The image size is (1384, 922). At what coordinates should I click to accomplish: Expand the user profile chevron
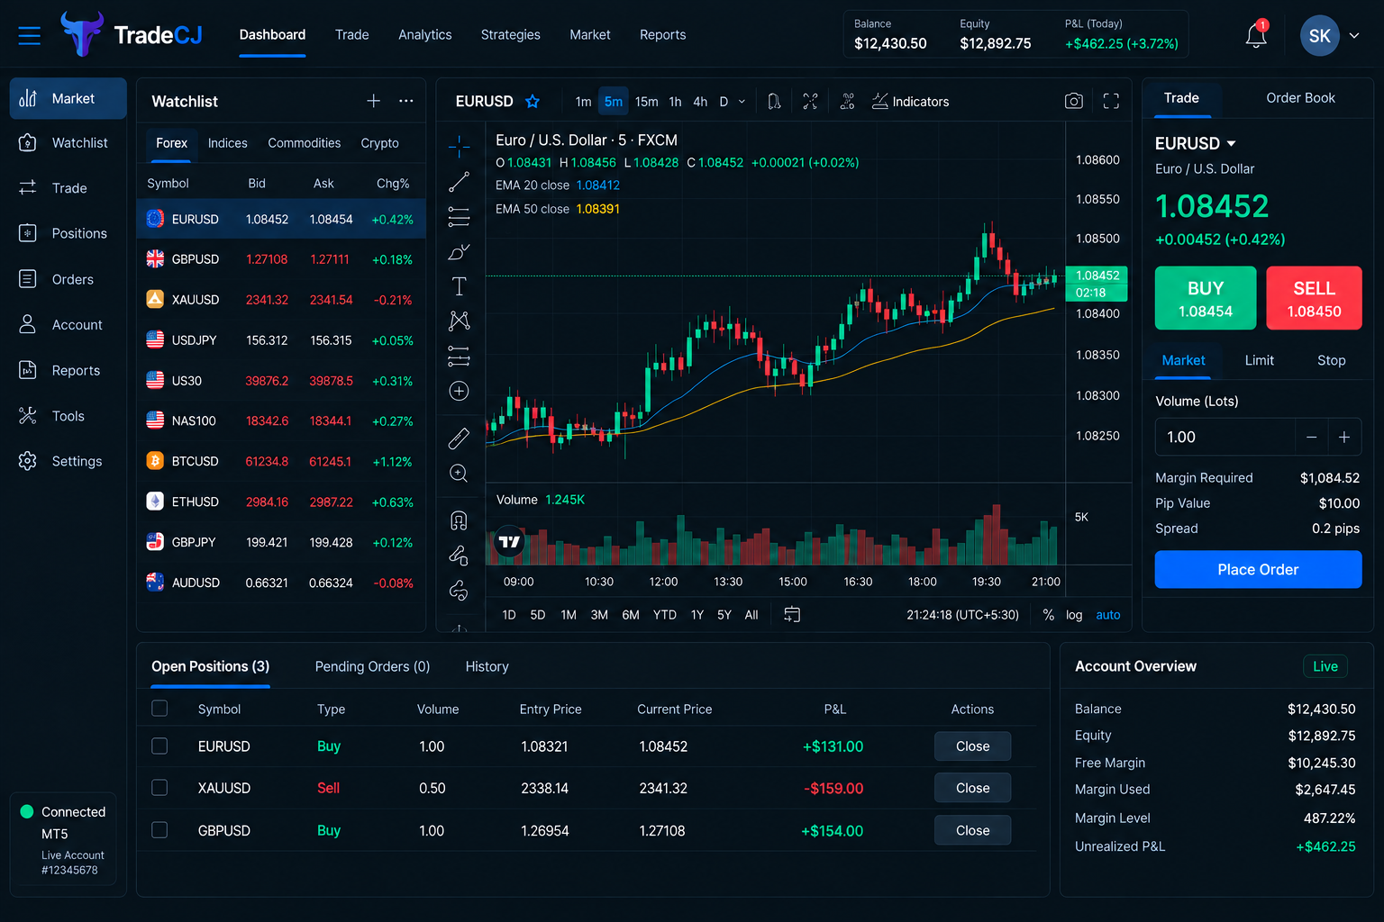(x=1353, y=36)
